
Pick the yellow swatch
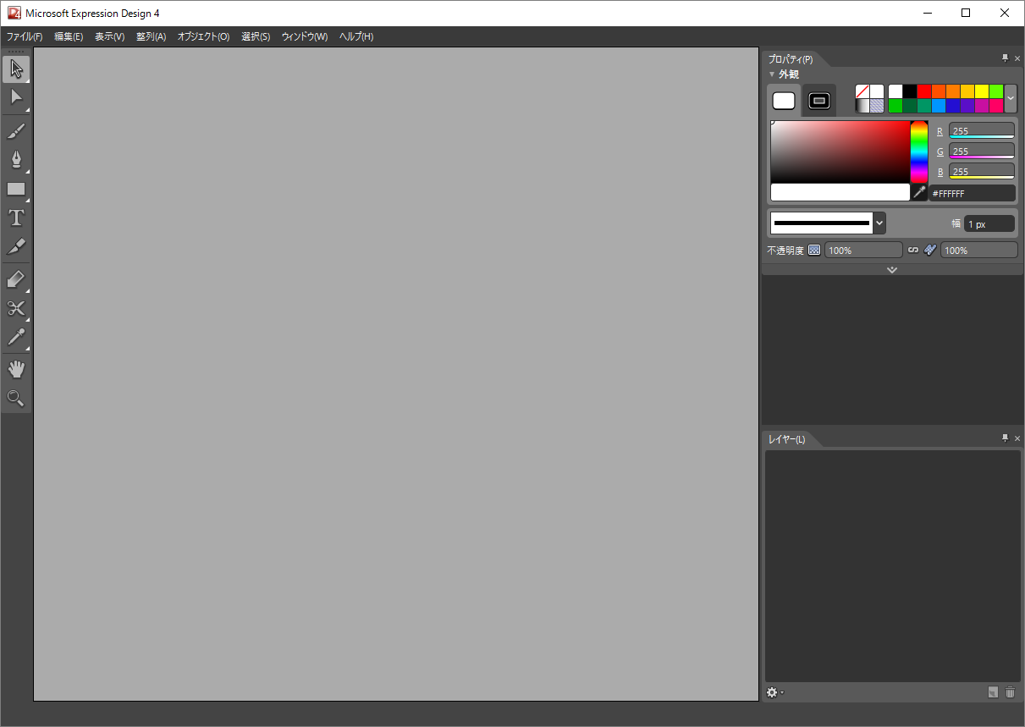tap(982, 91)
